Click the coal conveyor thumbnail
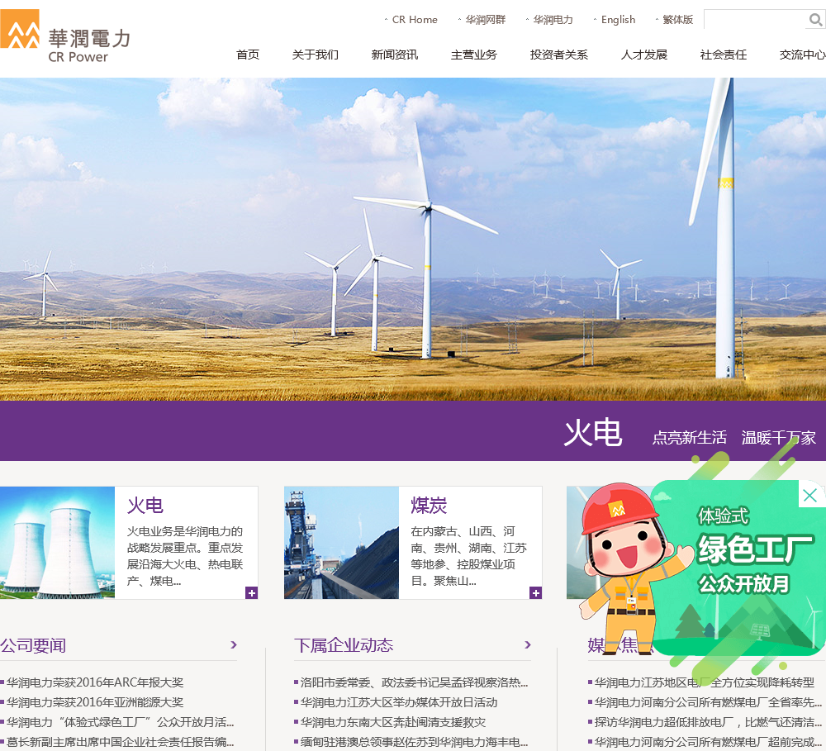826x751 pixels. click(x=341, y=542)
